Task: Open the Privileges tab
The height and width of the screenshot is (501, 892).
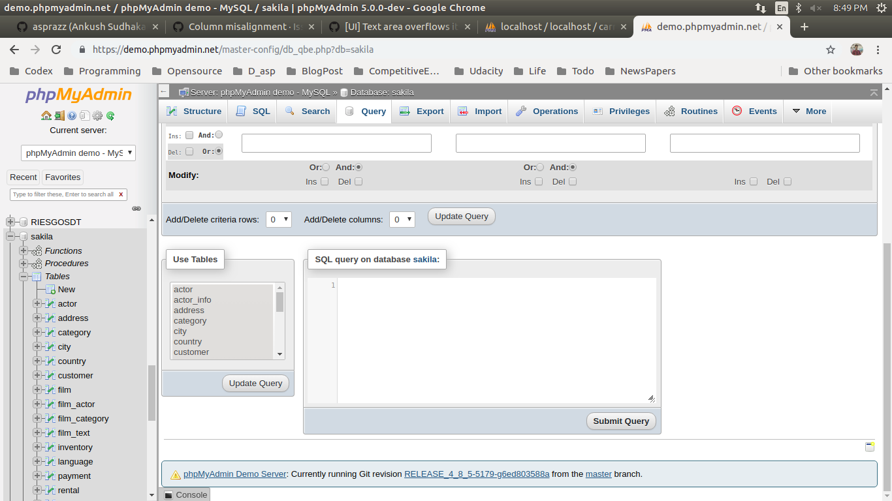Action: [621, 112]
